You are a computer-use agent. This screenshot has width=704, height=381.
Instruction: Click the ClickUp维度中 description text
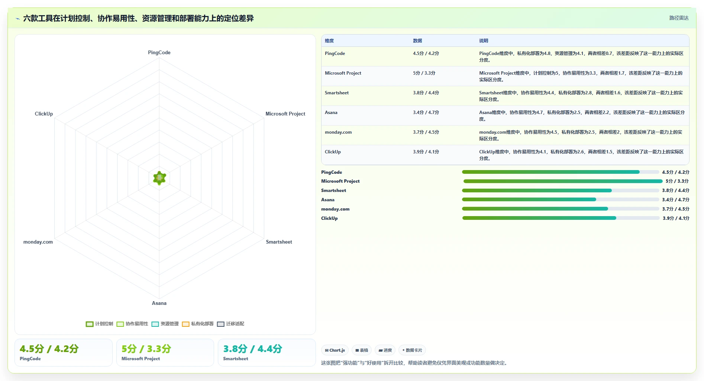coord(581,155)
